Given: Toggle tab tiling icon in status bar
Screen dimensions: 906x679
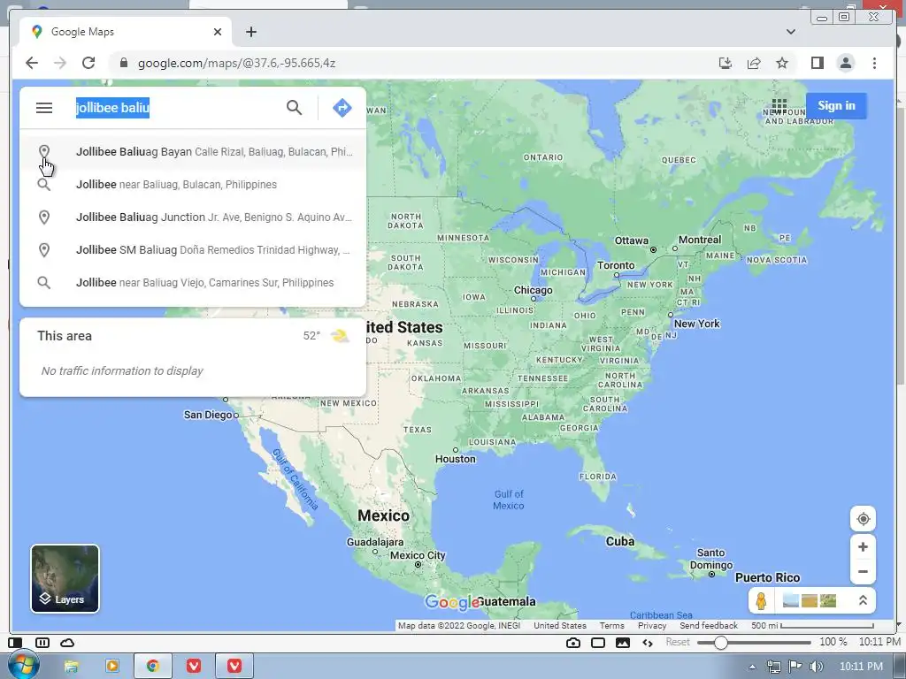Looking at the screenshot, I should coord(42,643).
